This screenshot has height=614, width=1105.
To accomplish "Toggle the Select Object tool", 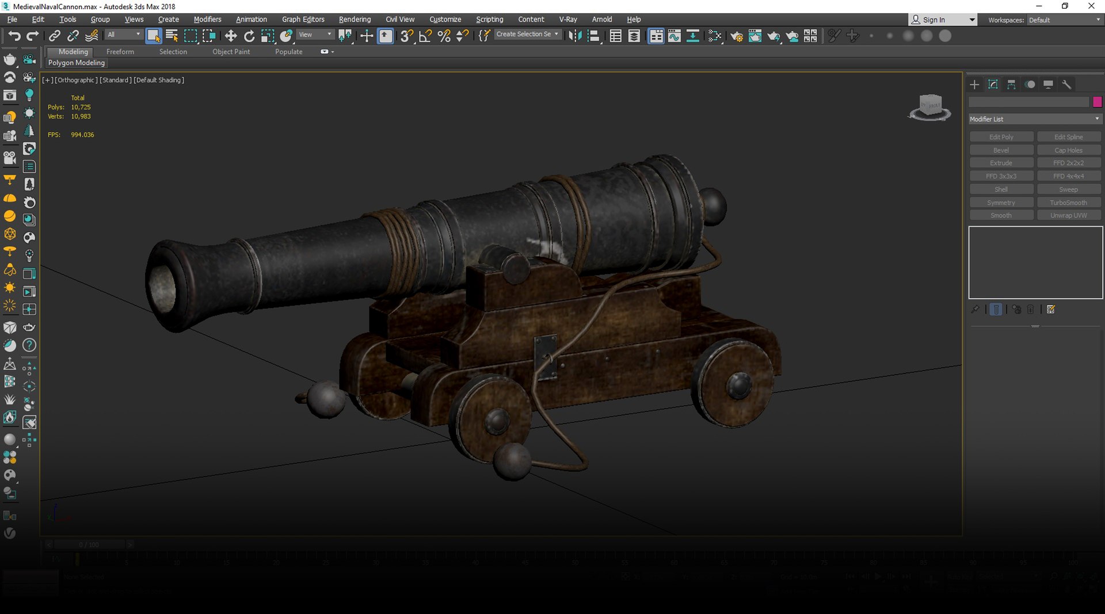I will point(153,36).
